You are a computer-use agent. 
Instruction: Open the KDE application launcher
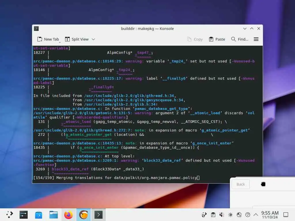(9, 215)
